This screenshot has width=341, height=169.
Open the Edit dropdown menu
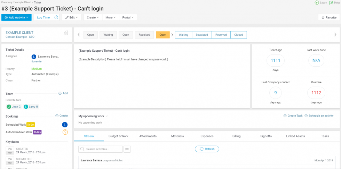point(72,17)
